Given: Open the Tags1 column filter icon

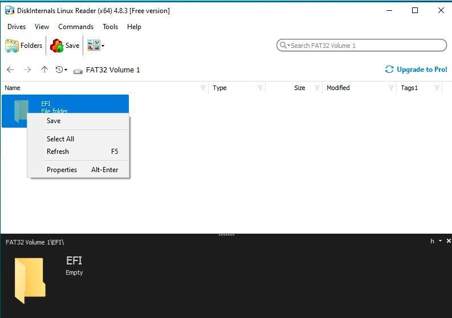Looking at the screenshot, I should click(437, 88).
